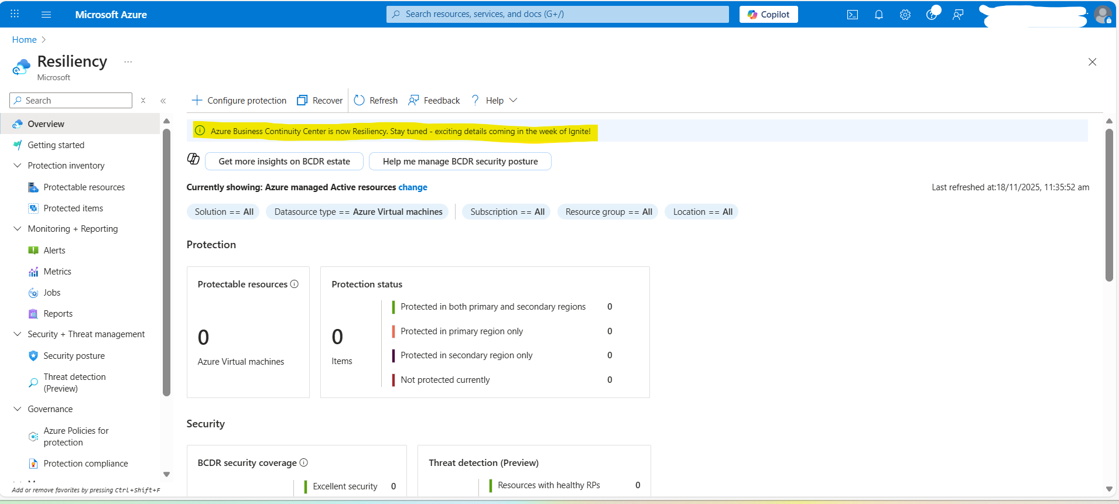Open the Location == All filter
The width and height of the screenshot is (1119, 504).
pos(702,212)
